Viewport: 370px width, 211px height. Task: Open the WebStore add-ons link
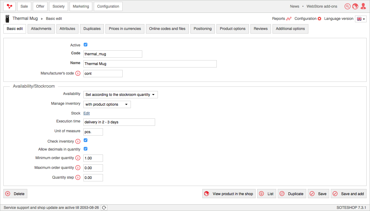tap(322, 6)
